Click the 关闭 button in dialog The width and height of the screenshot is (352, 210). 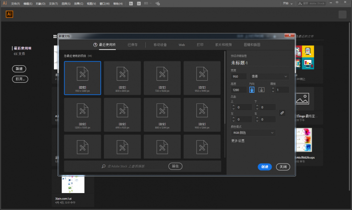pos(283,167)
